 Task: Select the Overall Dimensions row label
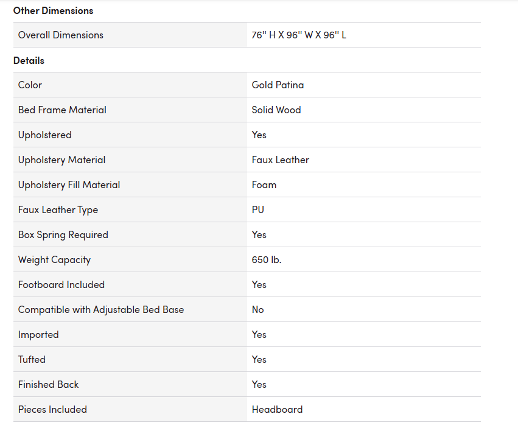click(x=61, y=35)
